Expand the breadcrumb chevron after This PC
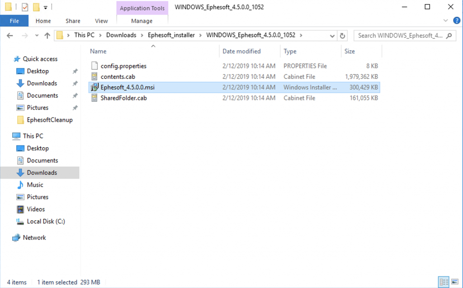 click(x=100, y=35)
